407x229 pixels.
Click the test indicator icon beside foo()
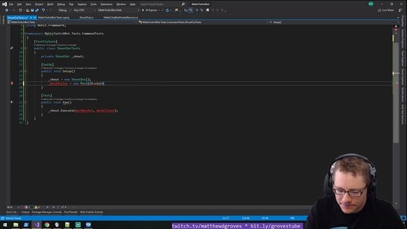12,102
